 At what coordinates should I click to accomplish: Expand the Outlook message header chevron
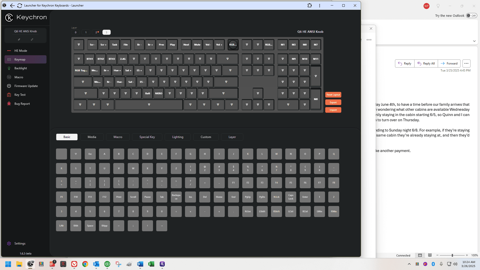pos(474,41)
